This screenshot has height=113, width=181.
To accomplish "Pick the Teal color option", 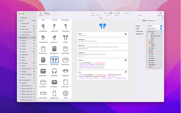I will coord(154,56).
